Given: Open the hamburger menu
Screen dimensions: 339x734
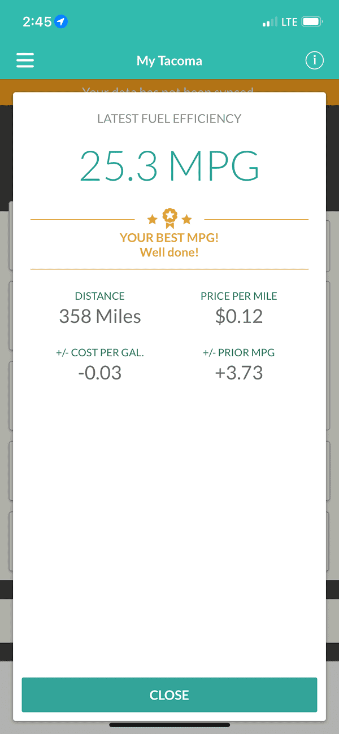Looking at the screenshot, I should click(25, 60).
